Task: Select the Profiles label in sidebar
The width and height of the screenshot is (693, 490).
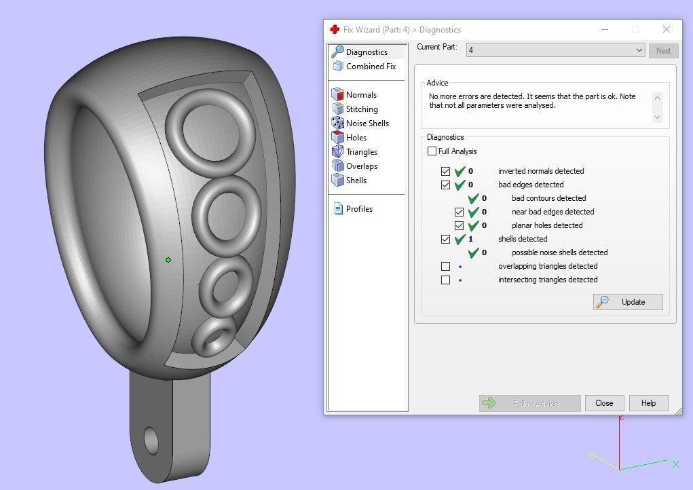Action: point(359,208)
